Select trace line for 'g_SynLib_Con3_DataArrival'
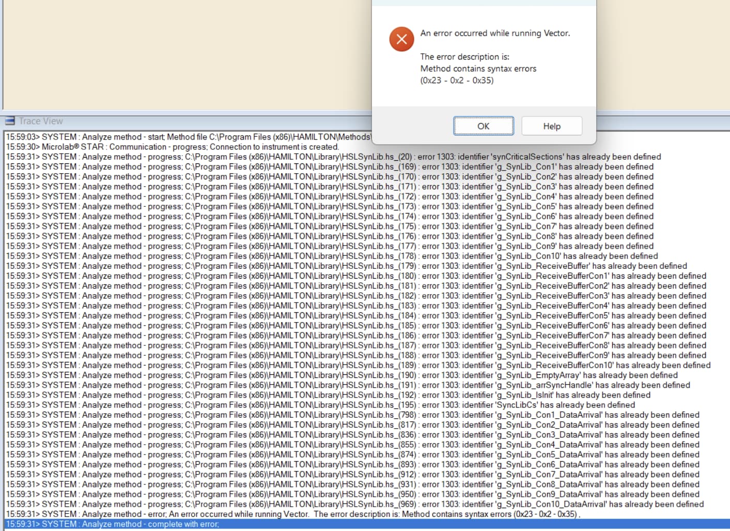This screenshot has width=730, height=531. pyautogui.click(x=353, y=435)
